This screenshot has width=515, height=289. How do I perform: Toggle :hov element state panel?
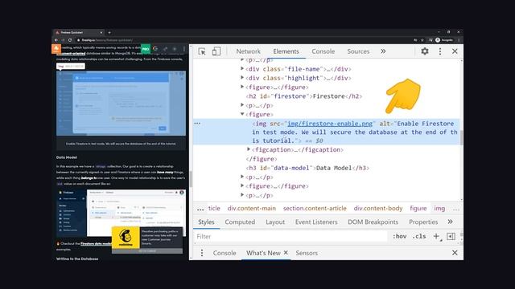coord(399,236)
